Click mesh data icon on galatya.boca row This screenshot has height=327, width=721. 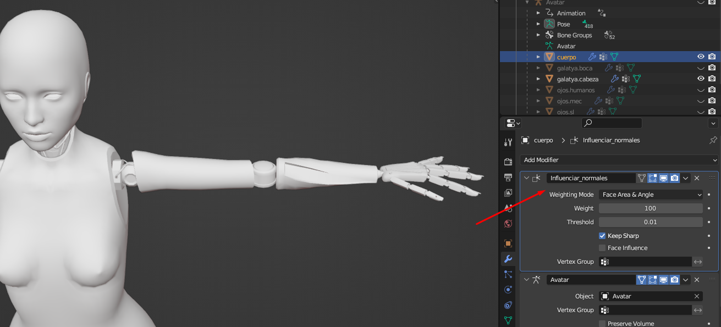(x=631, y=68)
